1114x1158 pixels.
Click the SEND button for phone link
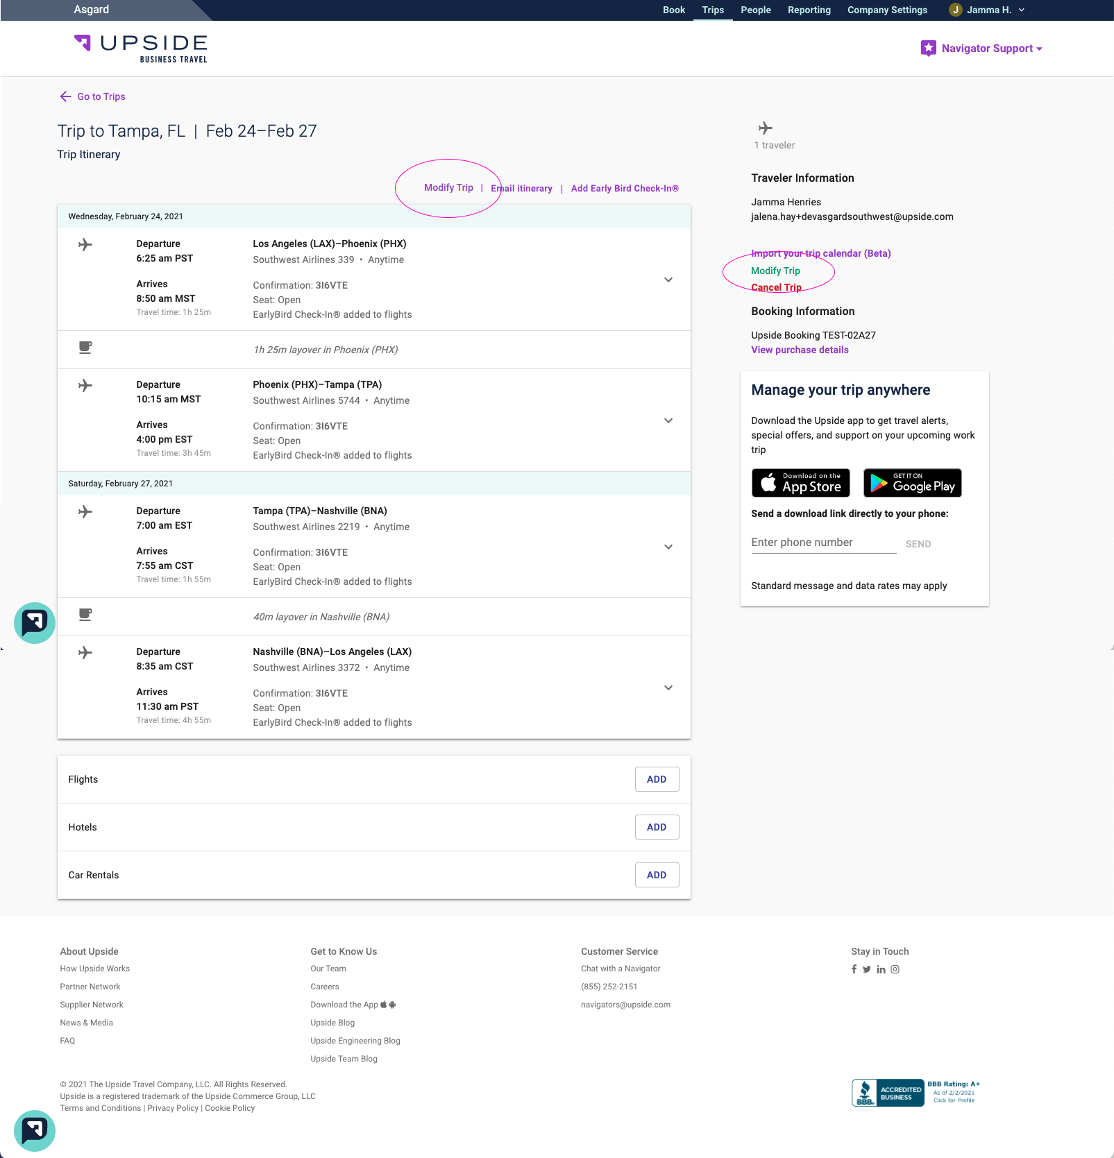pos(918,544)
